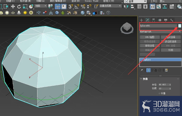182x116 pixels.
Task: Switch to the Create panel tab
Action: click(141, 20)
